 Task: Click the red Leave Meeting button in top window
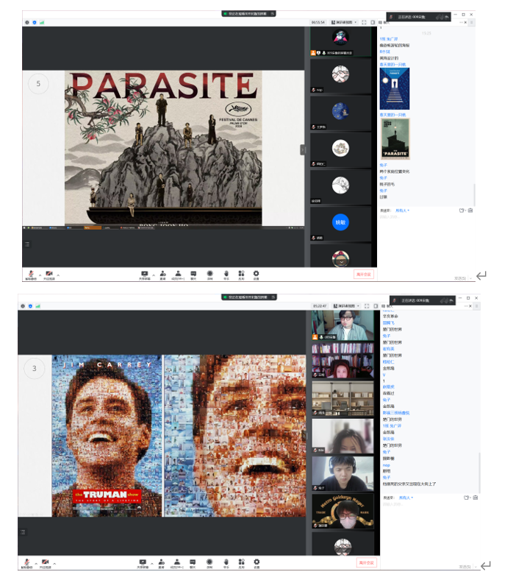pyautogui.click(x=364, y=274)
